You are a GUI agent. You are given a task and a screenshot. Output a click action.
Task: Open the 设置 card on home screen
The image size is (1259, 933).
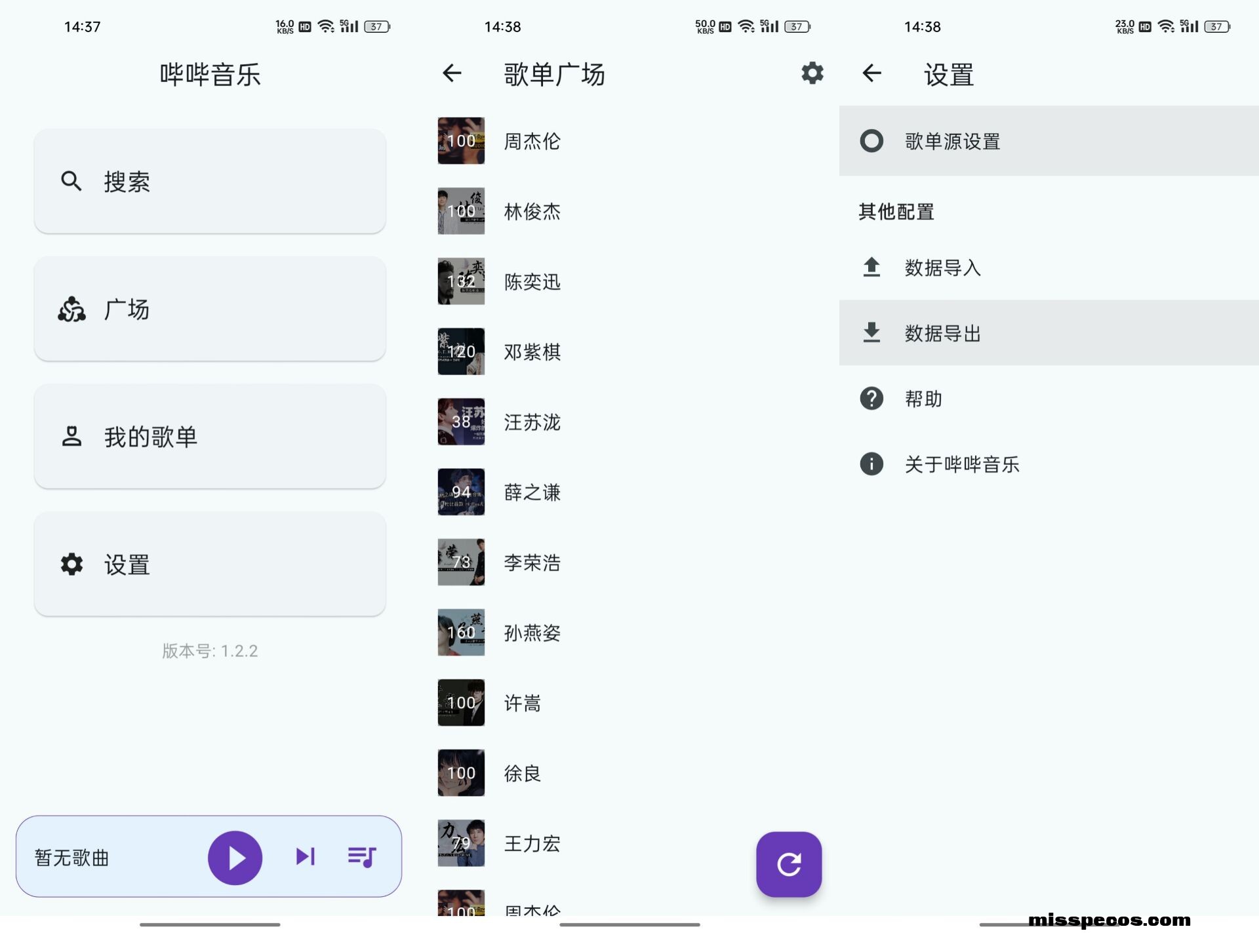pyautogui.click(x=210, y=564)
